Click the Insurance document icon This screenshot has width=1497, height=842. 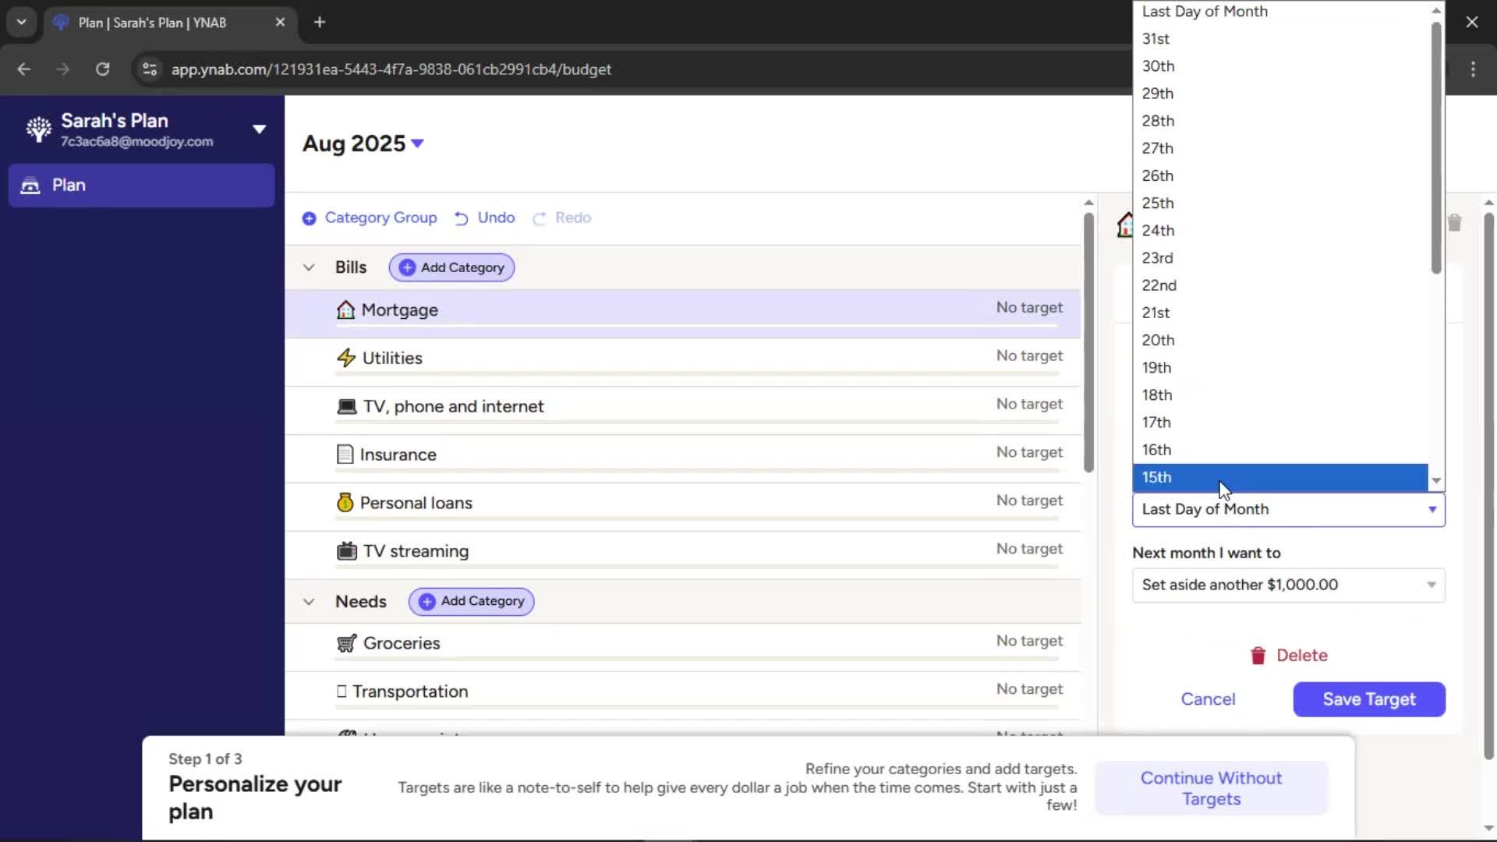click(x=345, y=455)
